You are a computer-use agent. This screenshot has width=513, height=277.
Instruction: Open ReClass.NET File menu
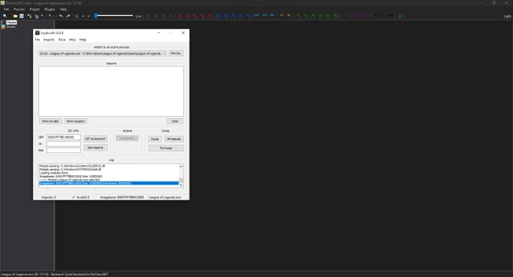[x=6, y=9]
